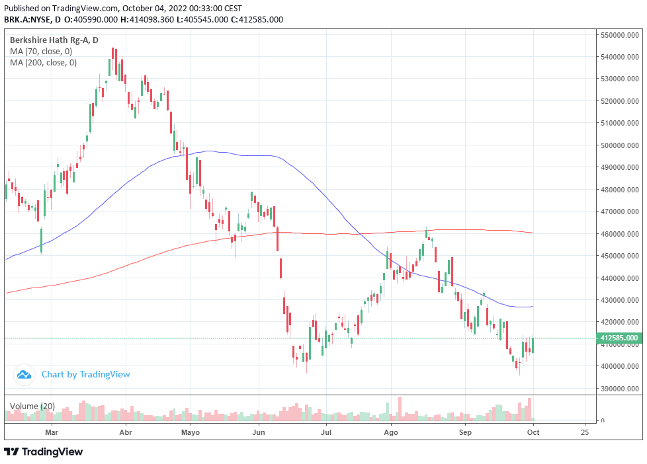This screenshot has height=464, width=647.
Task: Click the Volume (20) indicator label
Action: [x=32, y=406]
